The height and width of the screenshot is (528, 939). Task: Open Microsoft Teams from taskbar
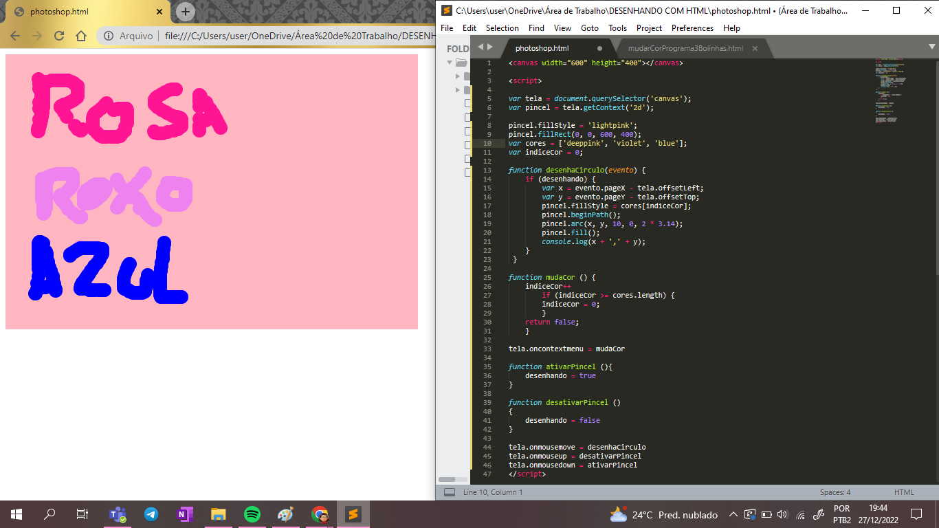pyautogui.click(x=118, y=514)
